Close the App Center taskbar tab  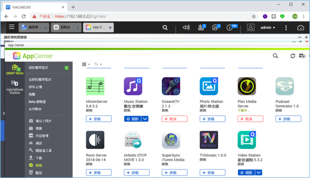pyautogui.click(x=110, y=28)
